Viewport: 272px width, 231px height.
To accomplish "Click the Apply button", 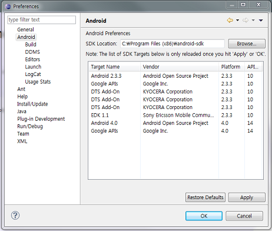I will pos(247,197).
